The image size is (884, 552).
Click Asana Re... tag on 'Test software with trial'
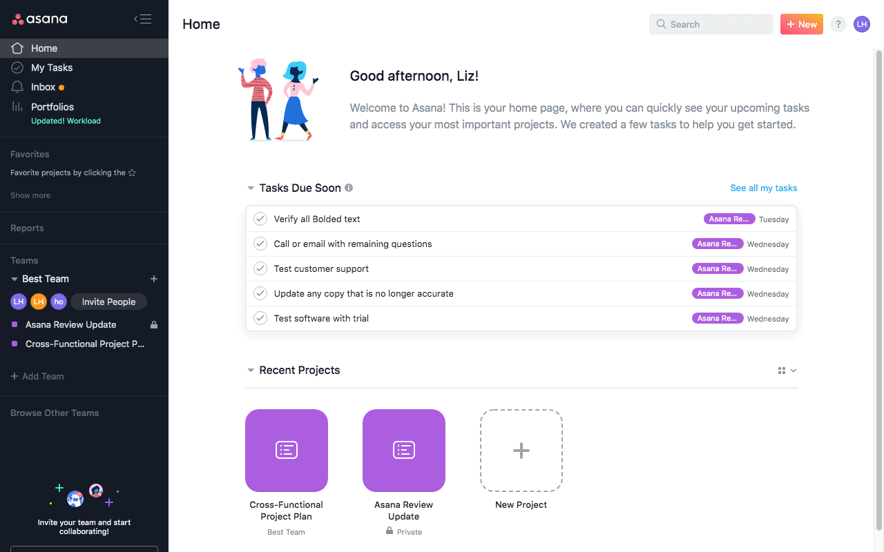point(718,318)
